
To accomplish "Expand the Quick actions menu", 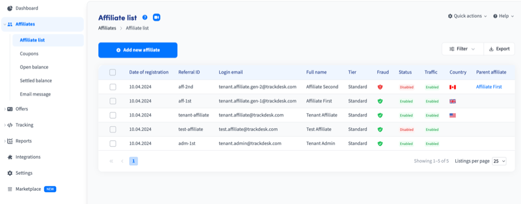I will coord(467,16).
